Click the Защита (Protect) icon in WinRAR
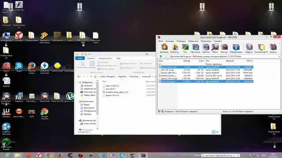The height and width of the screenshot is (158, 282). (273, 48)
